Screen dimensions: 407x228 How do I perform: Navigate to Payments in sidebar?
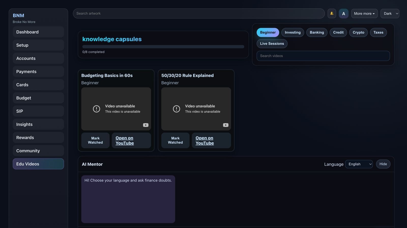38,71
